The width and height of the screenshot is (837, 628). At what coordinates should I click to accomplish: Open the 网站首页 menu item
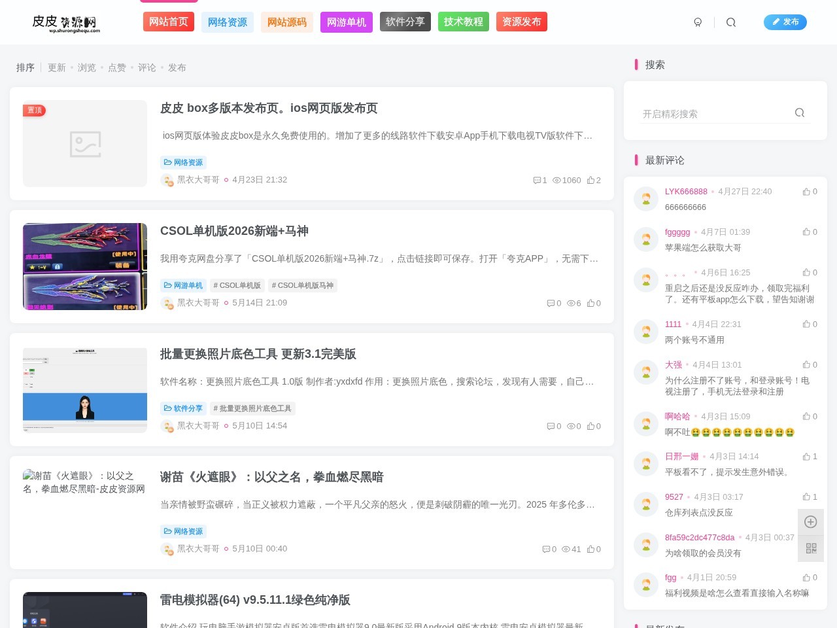coord(169,22)
